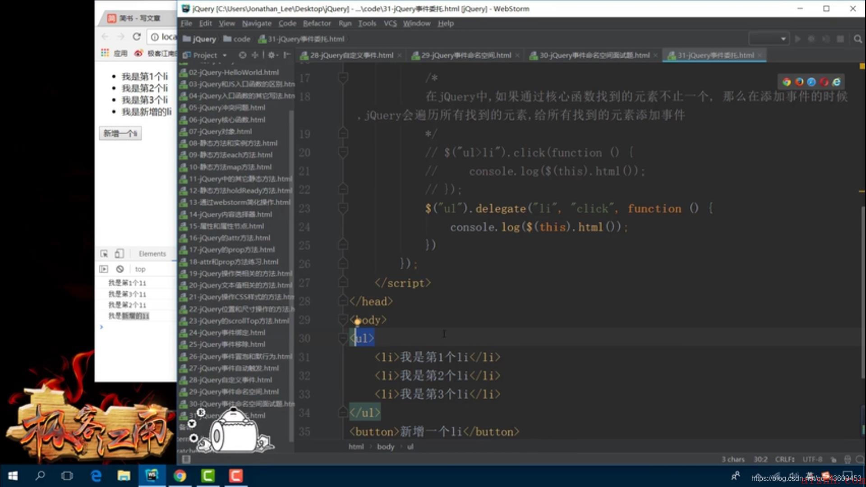Change UTF-8 file encoding in status bar
The image size is (866, 487).
click(x=812, y=459)
